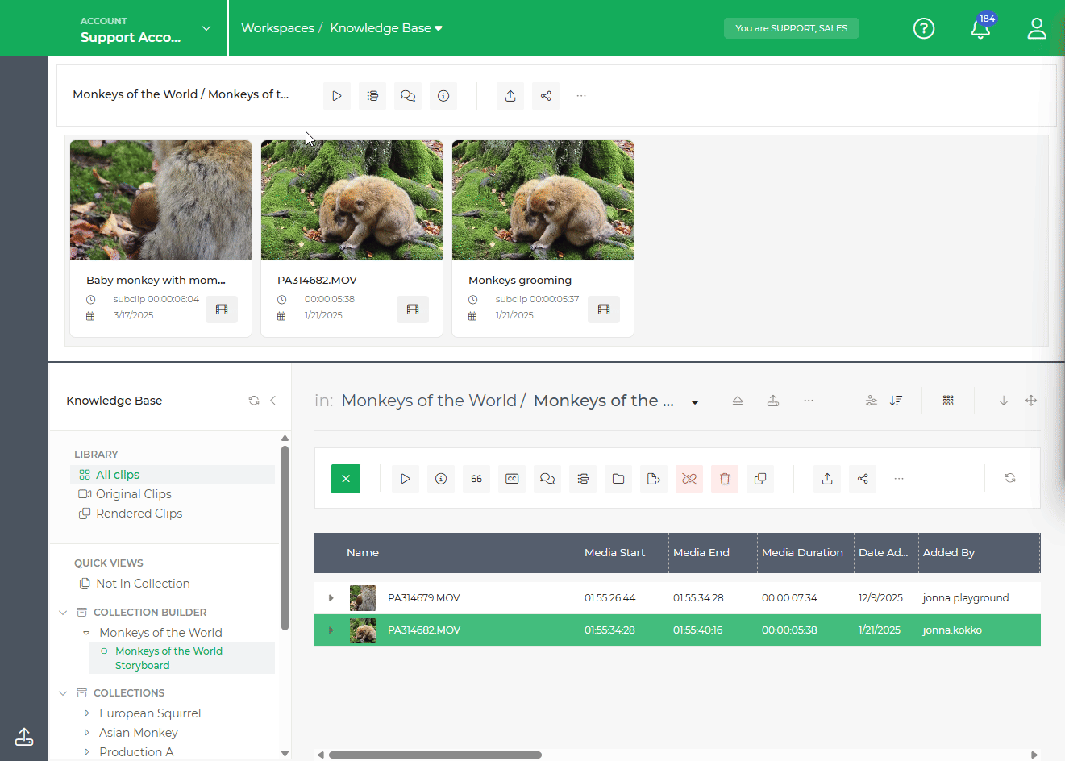Select Original Clips in the Library
The width and height of the screenshot is (1065, 761).
pos(131,493)
